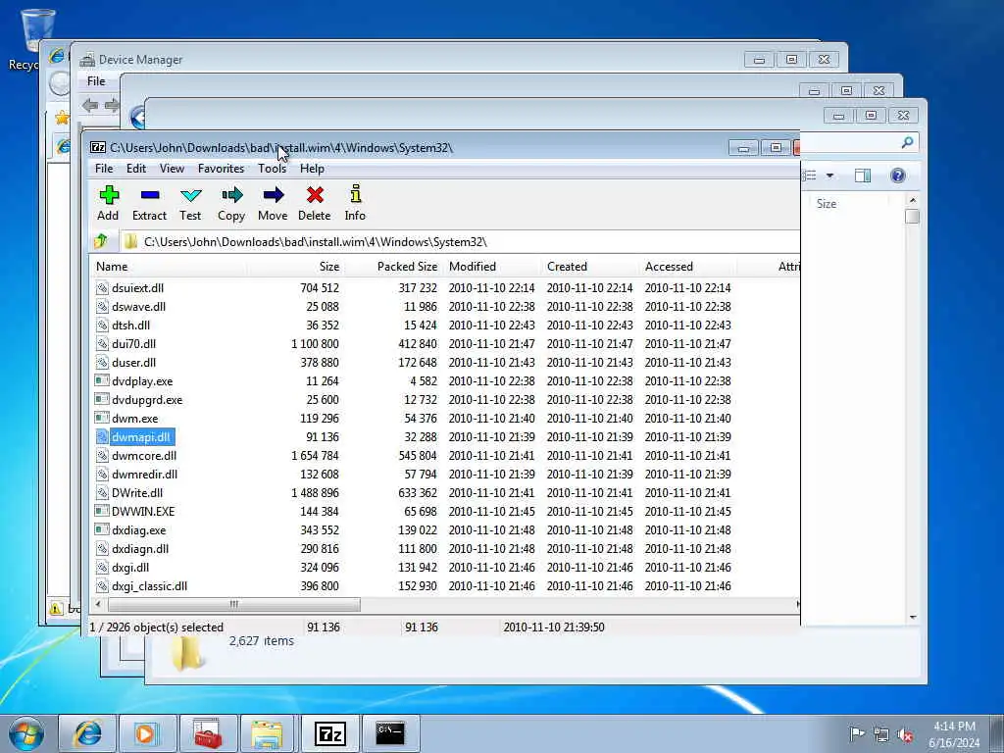Select the dsuiext.dll file icon
Image resolution: width=1004 pixels, height=753 pixels.
pyautogui.click(x=102, y=288)
